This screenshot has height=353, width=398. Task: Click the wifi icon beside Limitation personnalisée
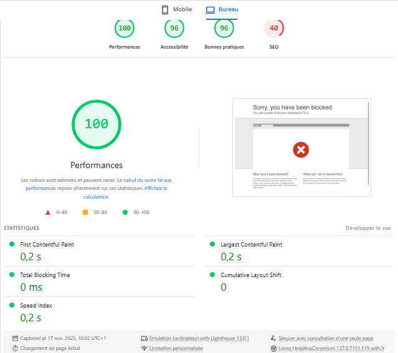(145, 349)
